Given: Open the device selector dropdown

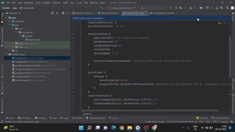Looking at the screenshot, I should [153, 8].
